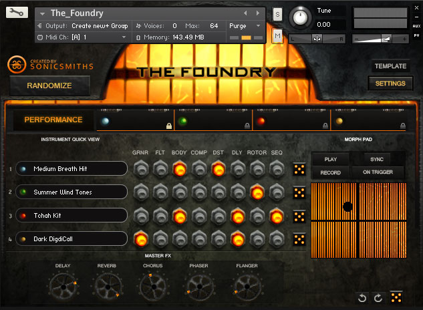Click the black morph pad cursor dot
This screenshot has width=423, height=310.
click(347, 206)
